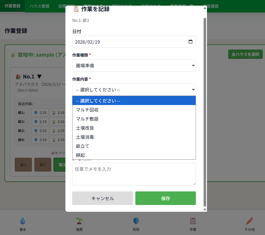Click the pencil その他 icon
Image resolution: width=265 pixels, height=235 pixels.
click(249, 221)
